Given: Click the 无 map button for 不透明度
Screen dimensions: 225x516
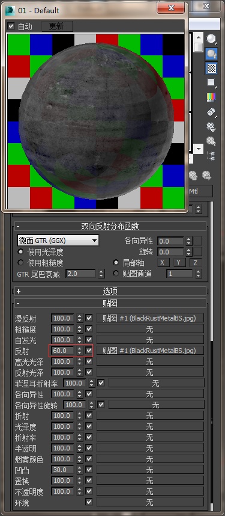Looking at the screenshot, I should (149, 491).
